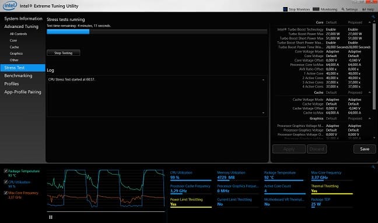This screenshot has height=223, width=378.
Task: Open the Benchmarking page
Action: click(18, 76)
